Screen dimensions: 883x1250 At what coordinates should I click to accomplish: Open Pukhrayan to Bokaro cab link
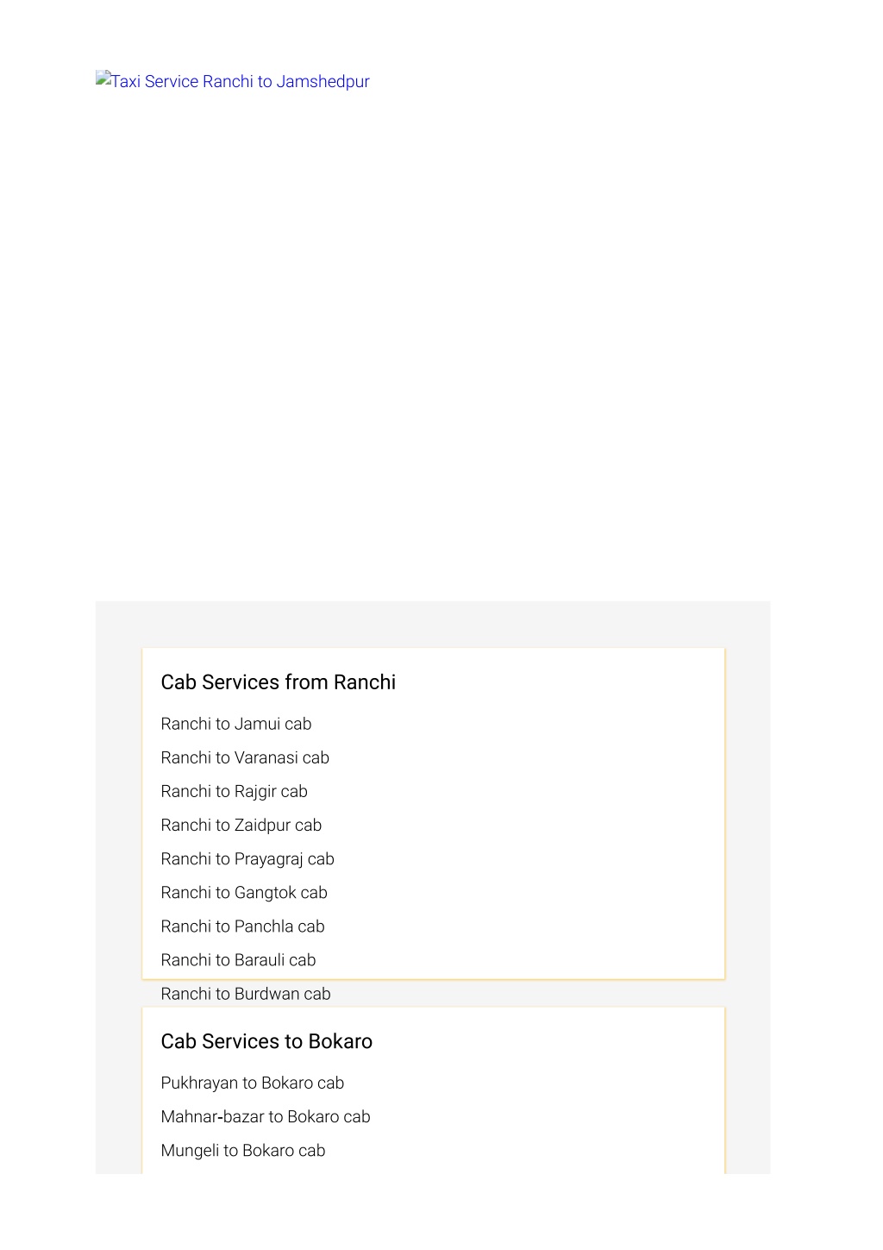pos(252,1083)
